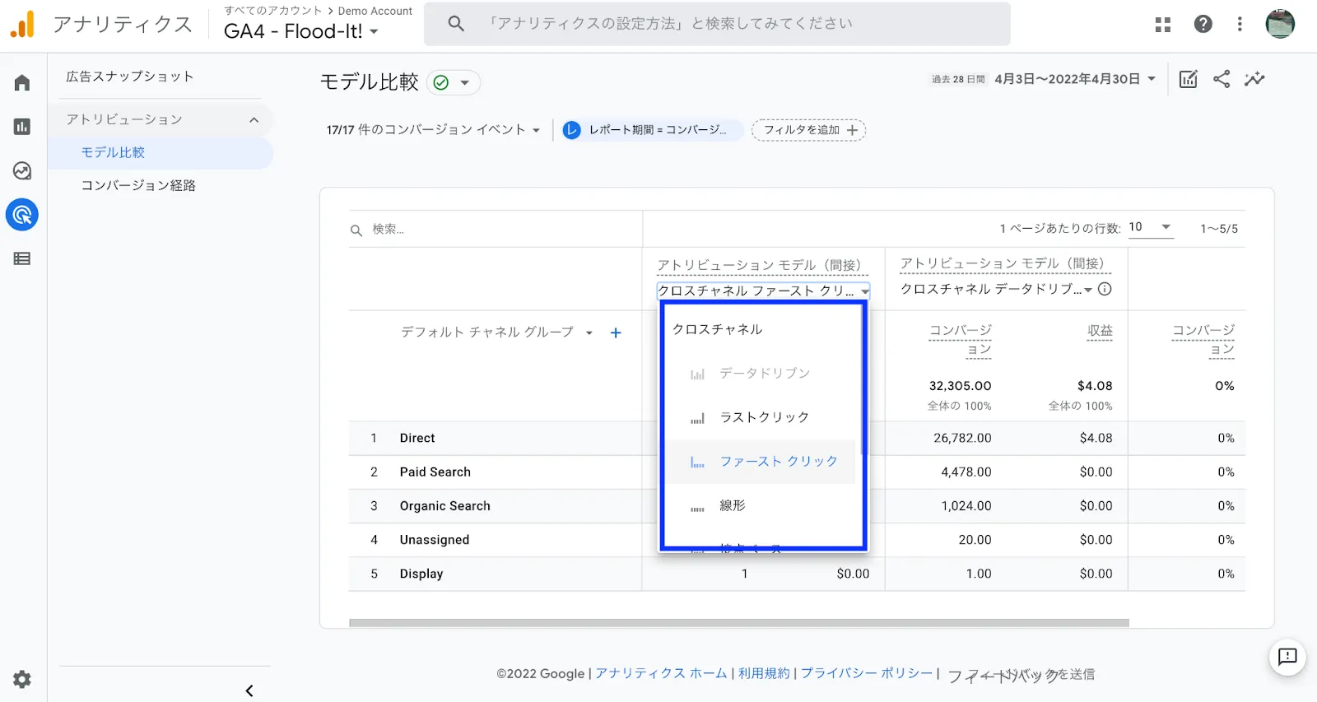Open the 利用規約 footer link
Image resolution: width=1317 pixels, height=702 pixels.
pyautogui.click(x=764, y=673)
